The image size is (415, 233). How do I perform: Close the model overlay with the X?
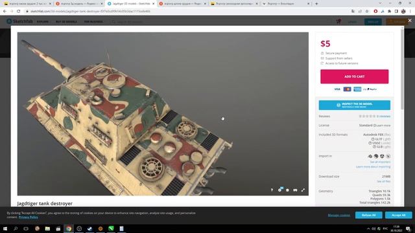(x=410, y=20)
